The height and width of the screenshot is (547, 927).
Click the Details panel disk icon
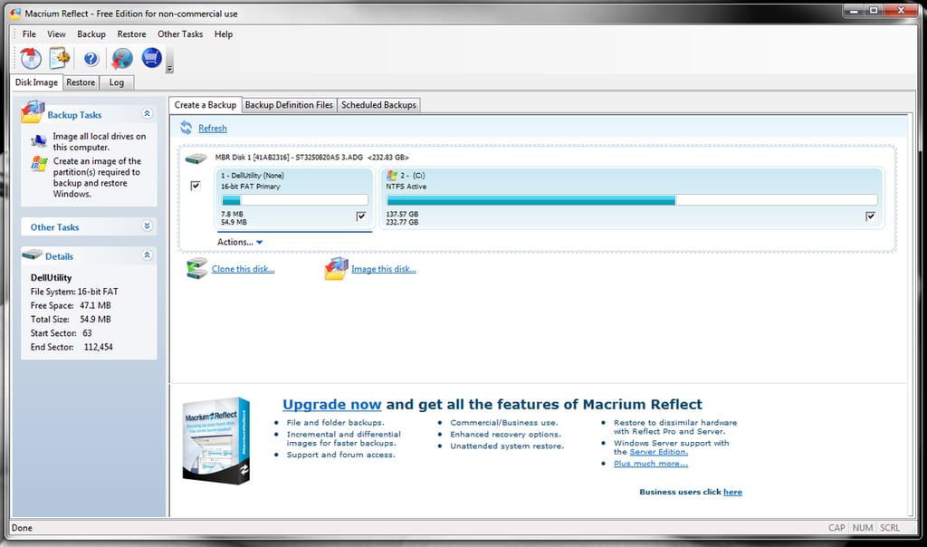pyautogui.click(x=33, y=254)
